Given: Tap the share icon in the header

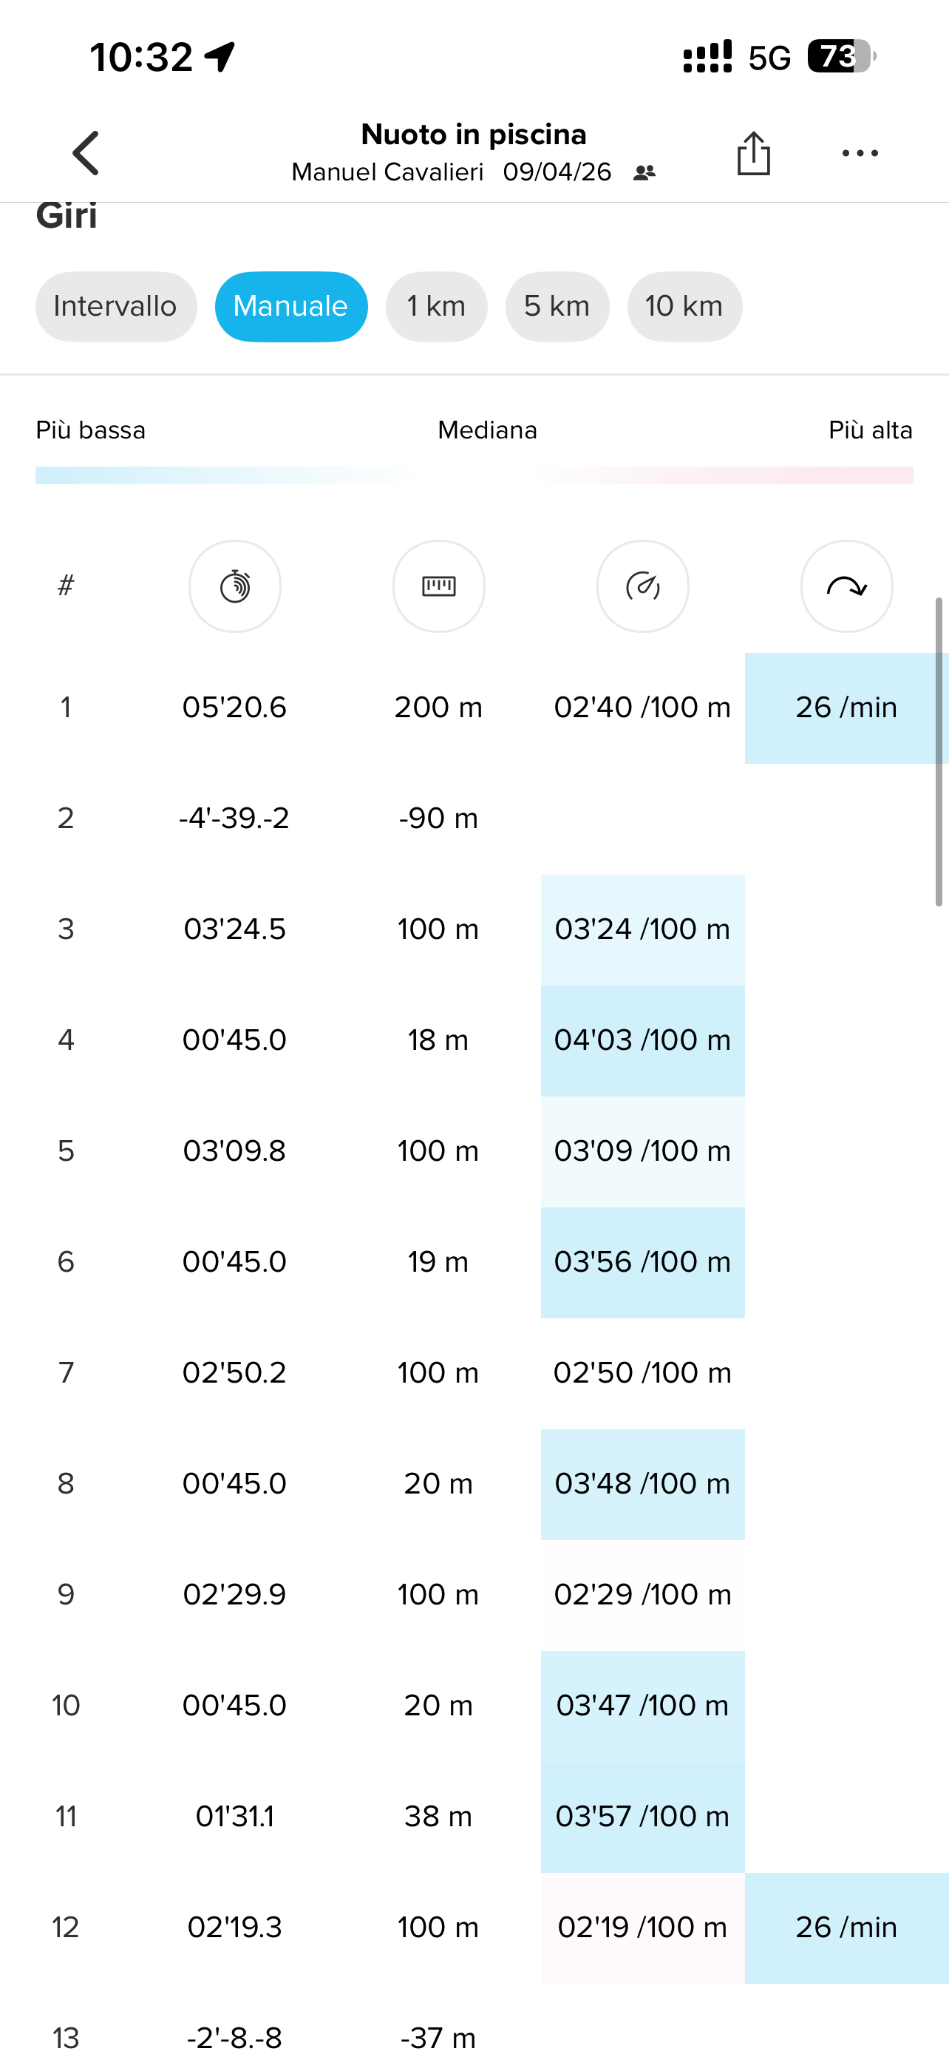Looking at the screenshot, I should tap(753, 153).
